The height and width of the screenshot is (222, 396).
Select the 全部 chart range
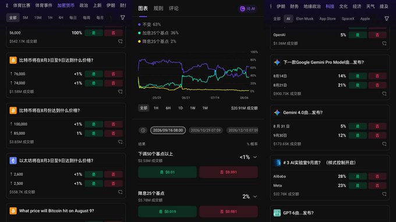coord(143,108)
